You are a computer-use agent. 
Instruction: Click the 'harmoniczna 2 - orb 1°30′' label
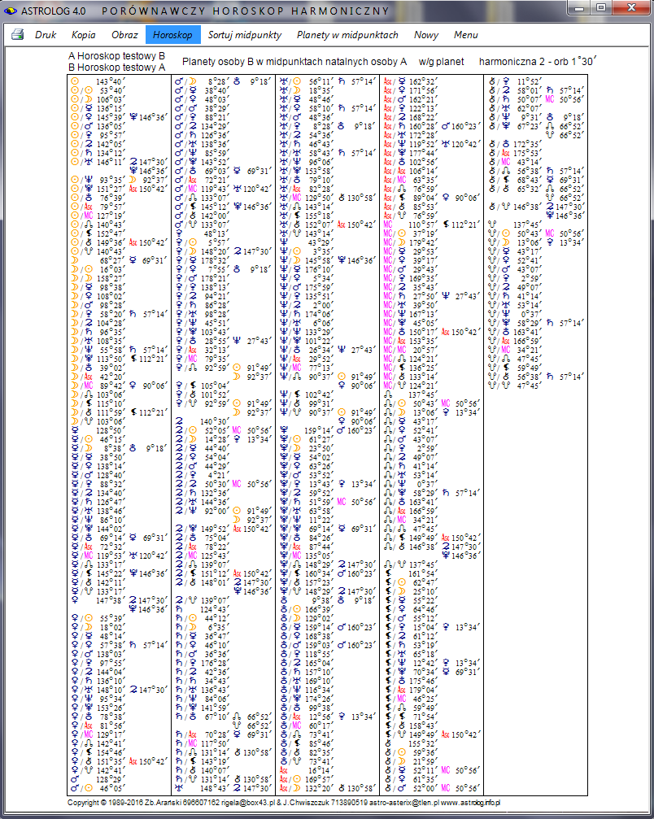point(538,62)
